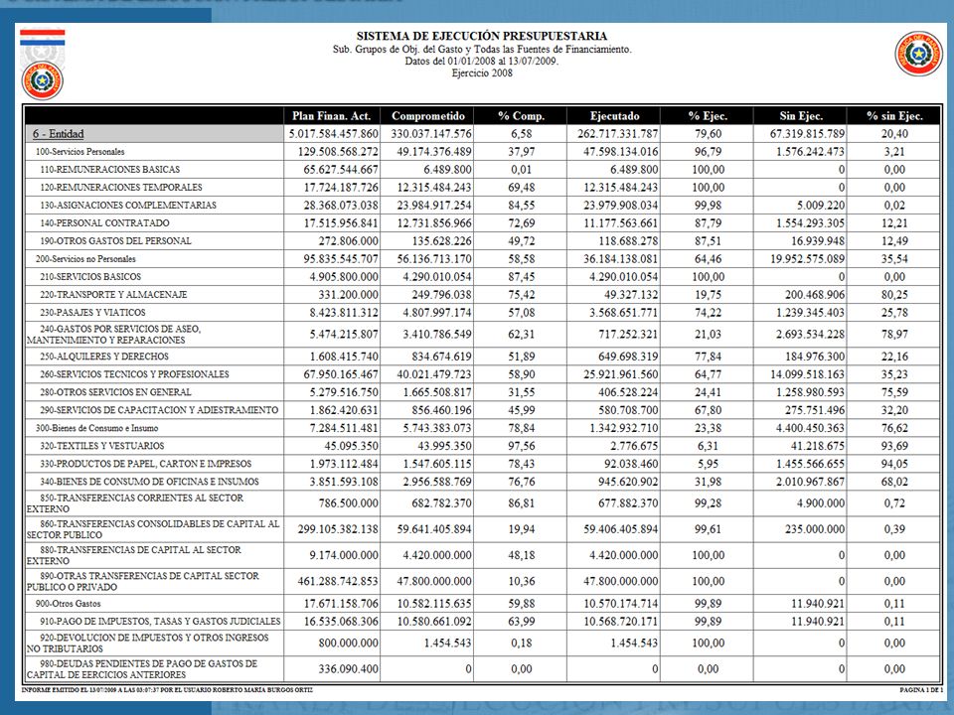Select the row "210-SERVICIOS BASICOS"
The image size is (954, 715).
pyautogui.click(x=482, y=277)
